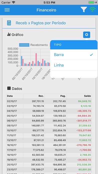The width and height of the screenshot is (98, 174).
Task: Tap the filter funnel icon
Action: click(x=84, y=9)
